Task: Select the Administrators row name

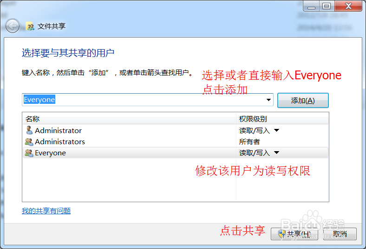Action: [x=60, y=141]
